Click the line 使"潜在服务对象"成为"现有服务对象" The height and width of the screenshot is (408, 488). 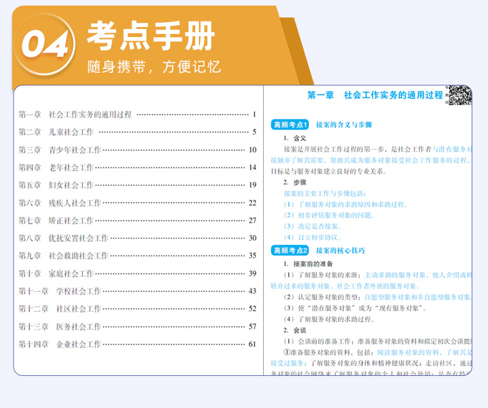pos(355,308)
